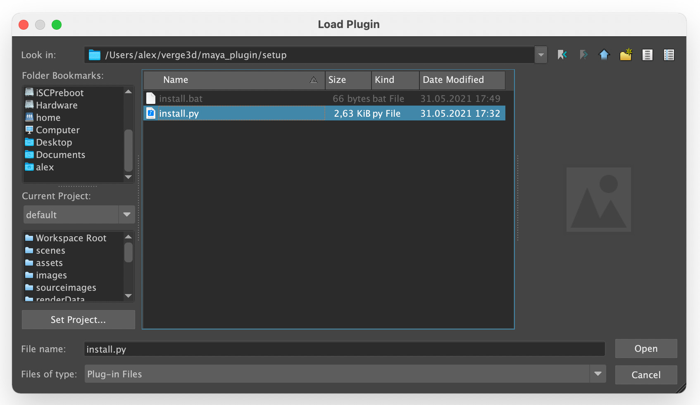
Task: Click the 31.05.2021 17:49 date cell
Action: tap(460, 99)
